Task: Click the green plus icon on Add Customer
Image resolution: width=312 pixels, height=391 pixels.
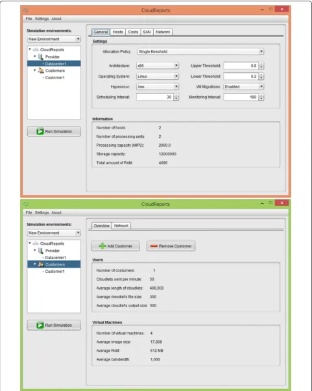Action: click(x=102, y=246)
